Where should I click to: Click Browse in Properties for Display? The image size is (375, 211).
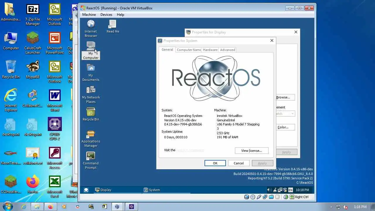pyautogui.click(x=285, y=97)
